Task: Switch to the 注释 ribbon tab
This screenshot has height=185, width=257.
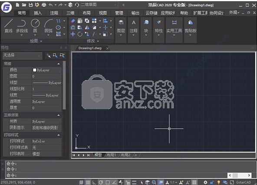Action: pos(54,13)
